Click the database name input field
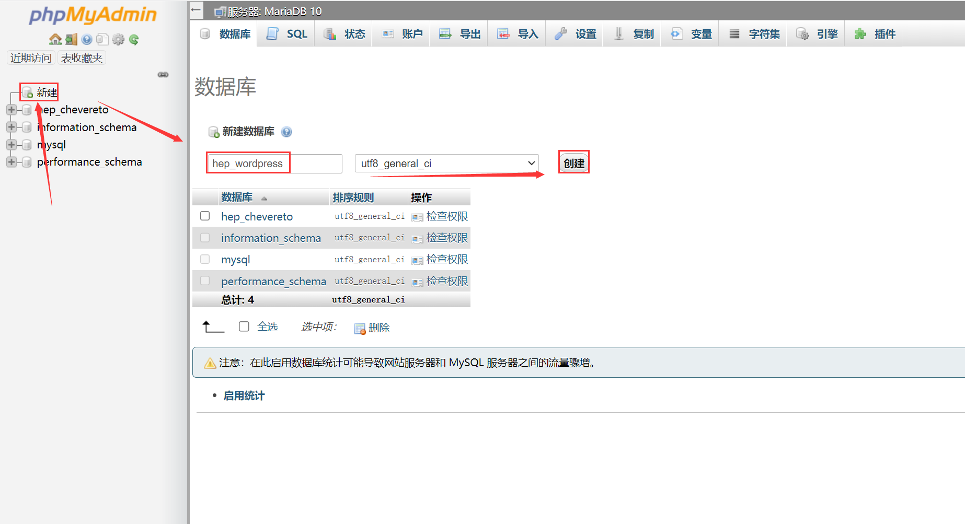 (x=274, y=164)
